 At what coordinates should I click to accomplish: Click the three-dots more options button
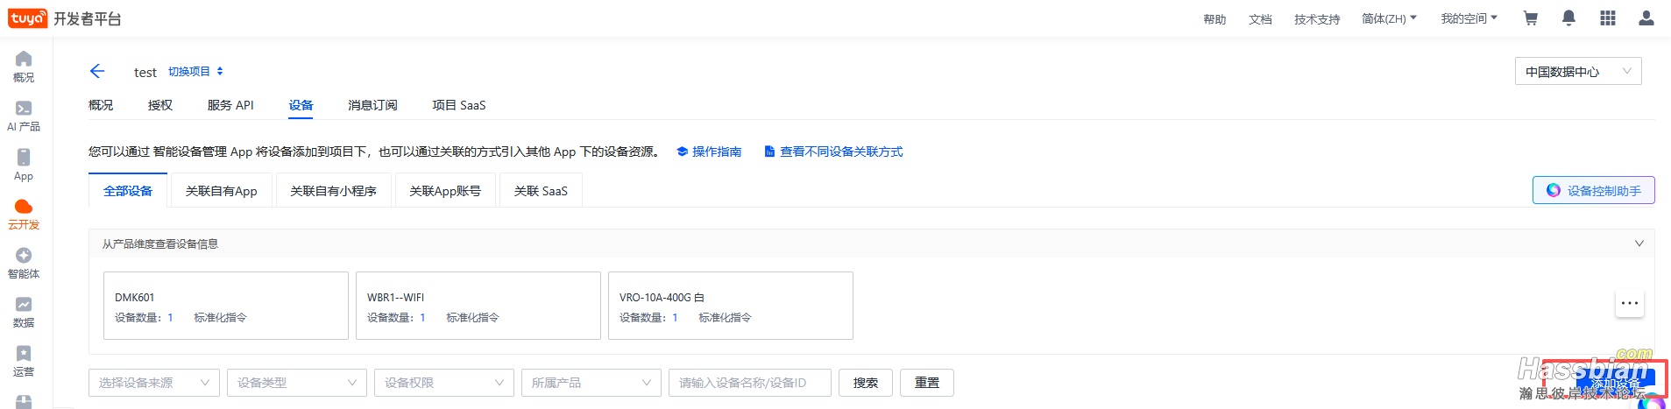pyautogui.click(x=1629, y=303)
